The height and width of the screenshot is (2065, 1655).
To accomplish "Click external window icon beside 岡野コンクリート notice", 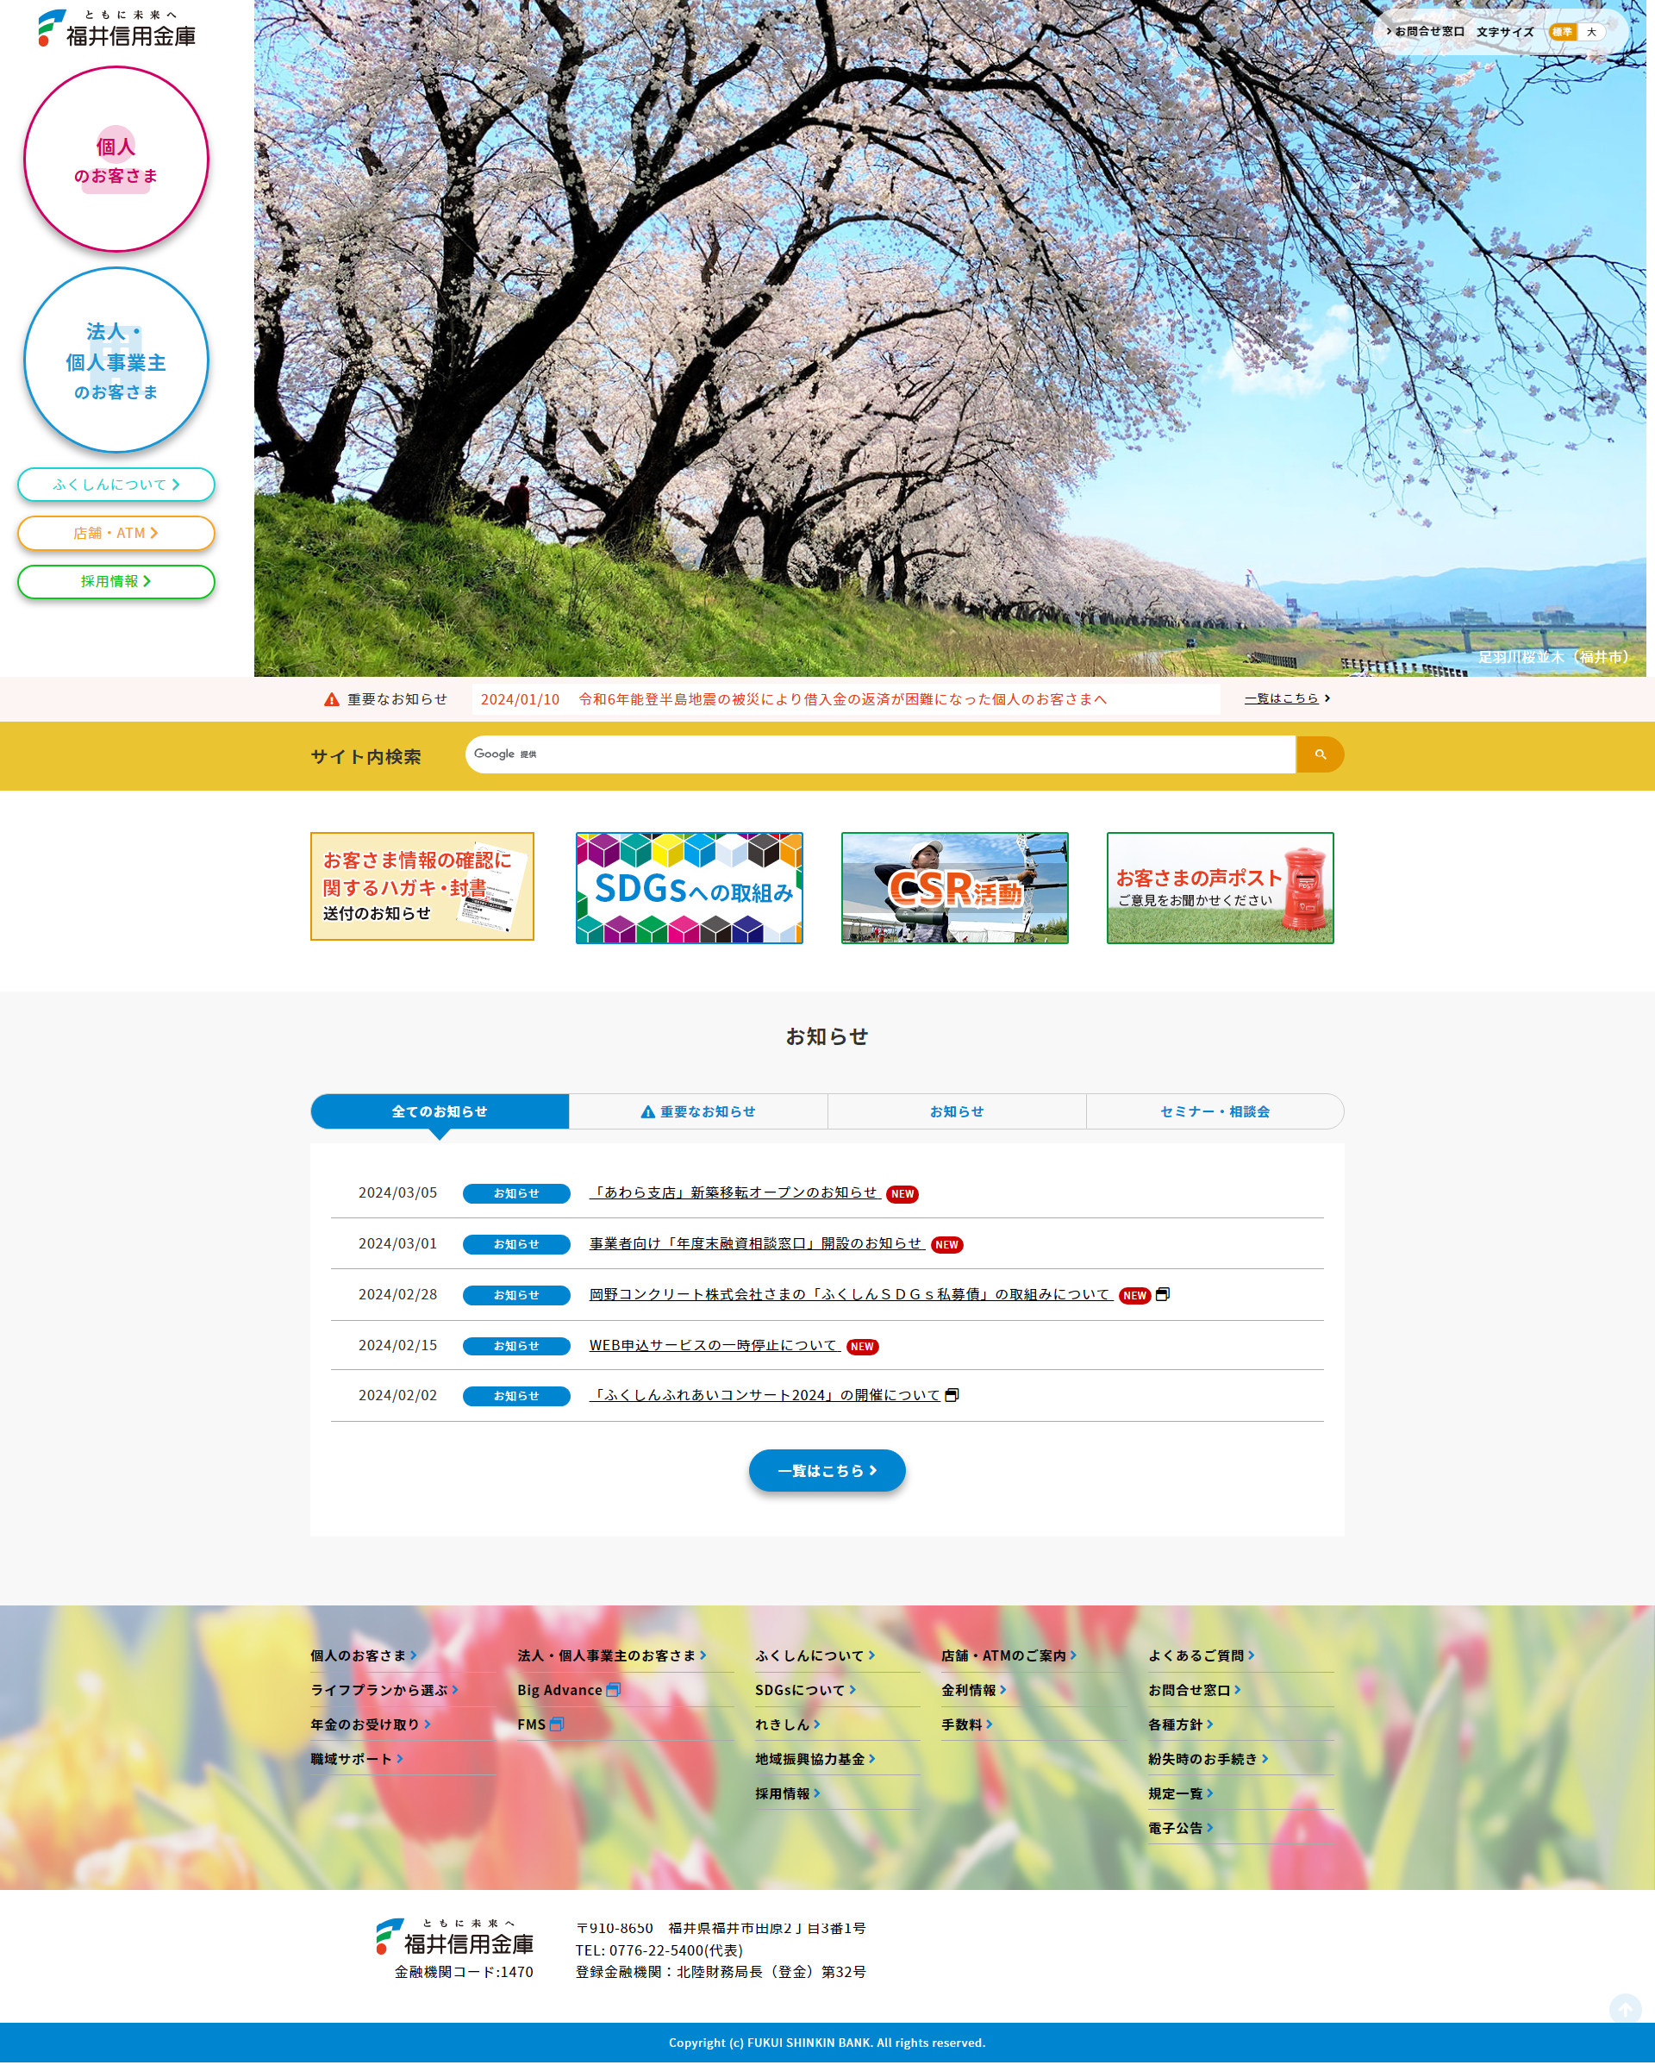I will click(x=1163, y=1294).
